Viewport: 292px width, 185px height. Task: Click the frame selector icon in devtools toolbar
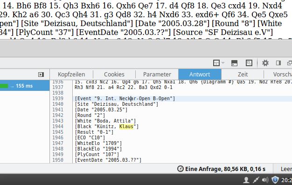(x=216, y=63)
